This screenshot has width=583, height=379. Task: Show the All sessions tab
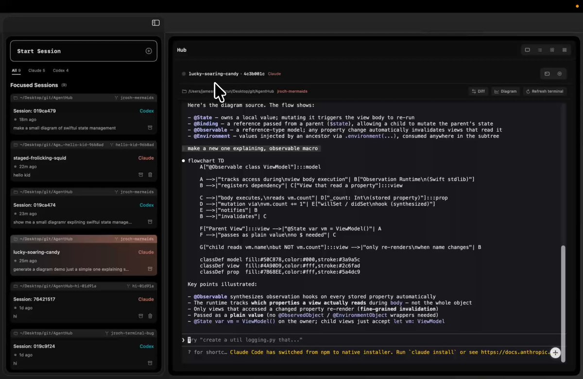[16, 70]
